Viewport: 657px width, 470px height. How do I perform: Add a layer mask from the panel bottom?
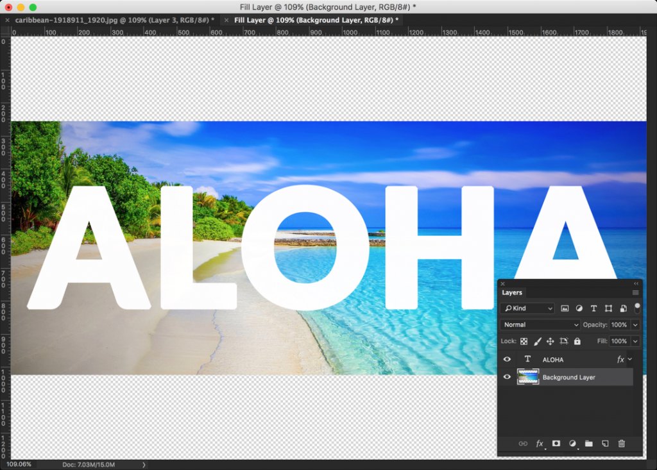click(x=556, y=443)
